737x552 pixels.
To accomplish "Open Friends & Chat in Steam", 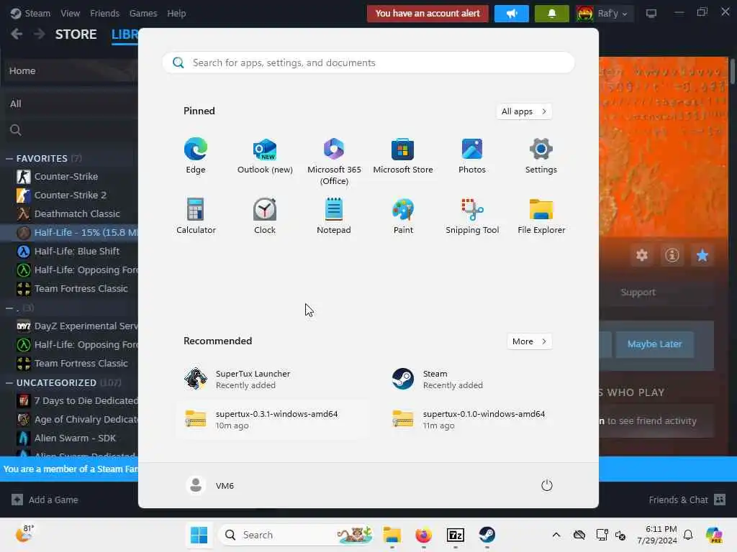I will (687, 500).
